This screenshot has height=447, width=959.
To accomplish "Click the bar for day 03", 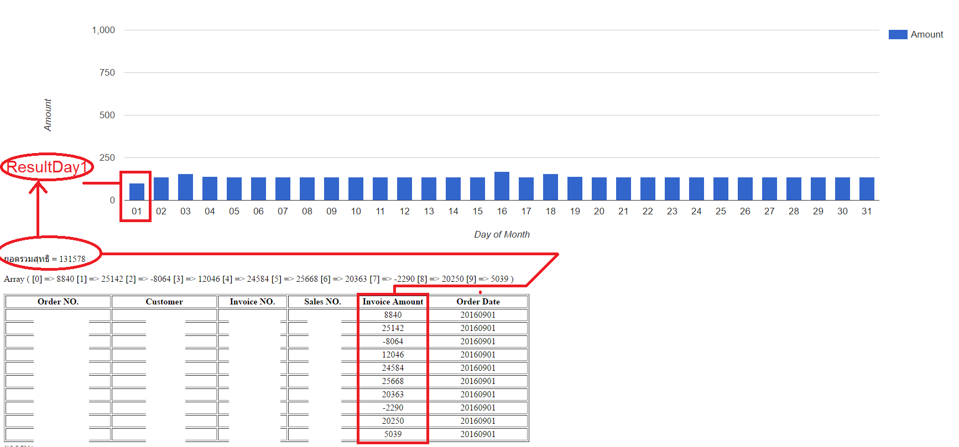I will pyautogui.click(x=185, y=187).
